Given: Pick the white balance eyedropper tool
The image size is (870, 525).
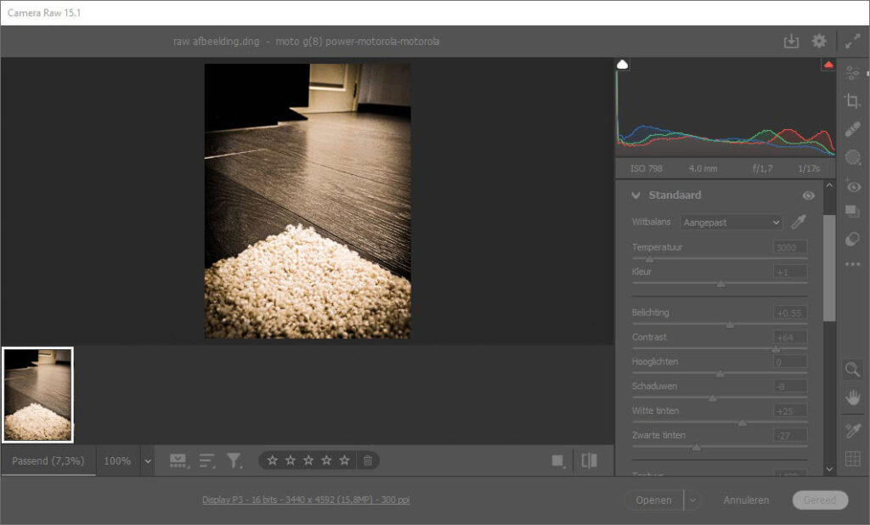Looking at the screenshot, I should (799, 222).
